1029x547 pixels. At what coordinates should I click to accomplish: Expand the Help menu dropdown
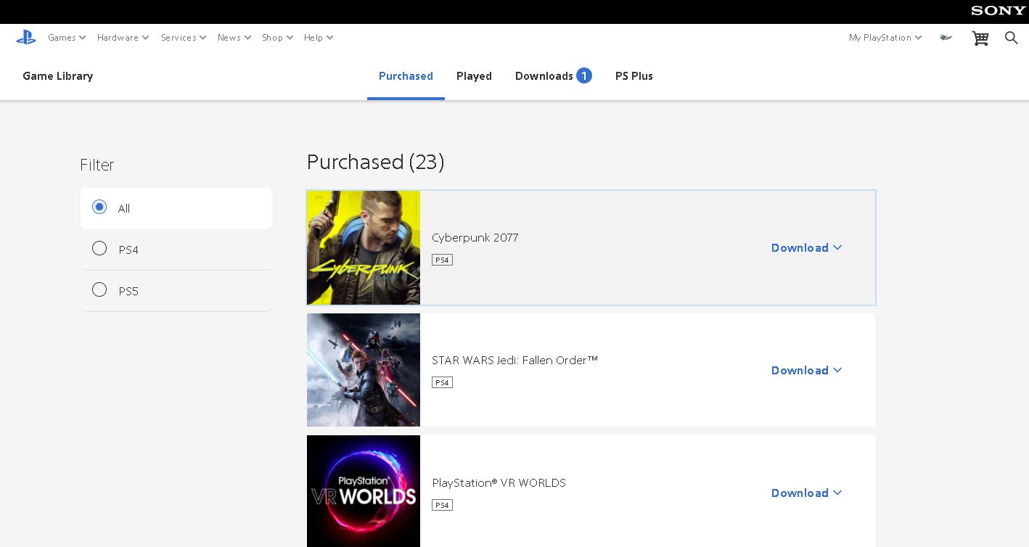(319, 38)
